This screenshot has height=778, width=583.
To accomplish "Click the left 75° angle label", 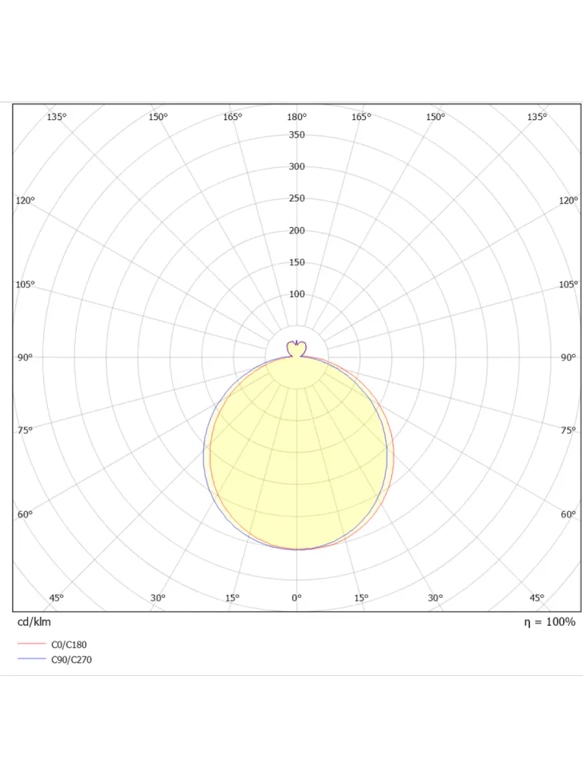I will (x=25, y=430).
